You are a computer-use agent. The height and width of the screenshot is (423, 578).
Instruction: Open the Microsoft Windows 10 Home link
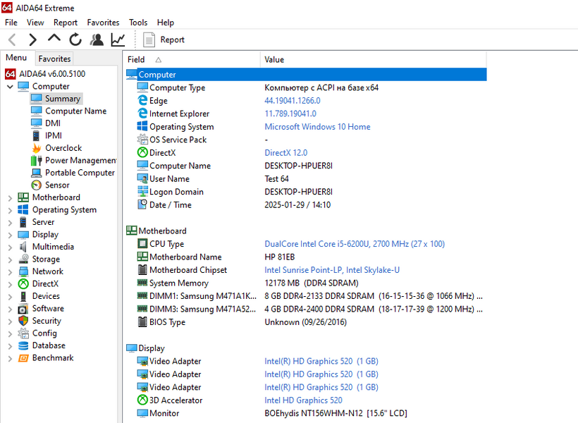[317, 126]
